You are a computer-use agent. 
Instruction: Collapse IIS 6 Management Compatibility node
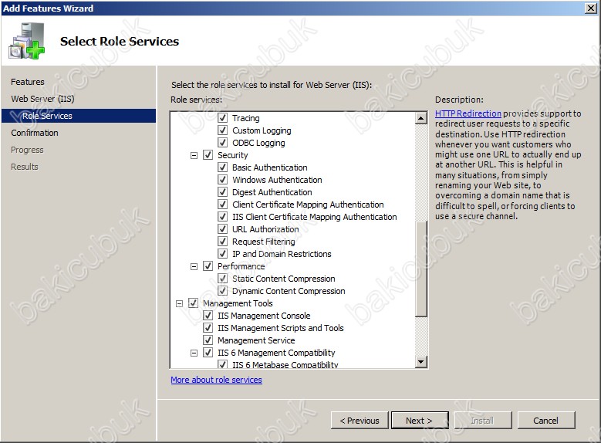coord(194,353)
